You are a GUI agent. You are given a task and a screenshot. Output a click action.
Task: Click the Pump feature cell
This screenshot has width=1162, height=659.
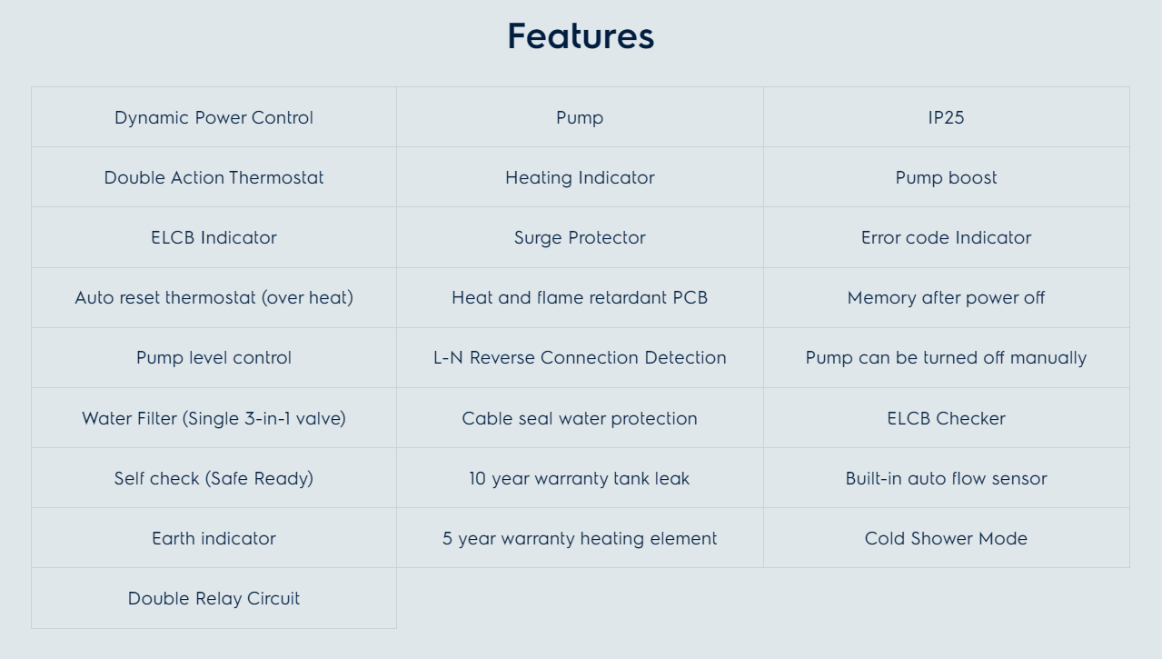click(x=580, y=118)
